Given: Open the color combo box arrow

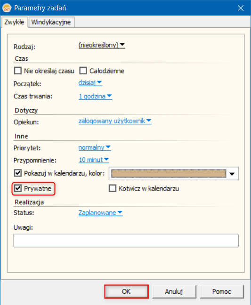Looking at the screenshot, I should pos(232,174).
